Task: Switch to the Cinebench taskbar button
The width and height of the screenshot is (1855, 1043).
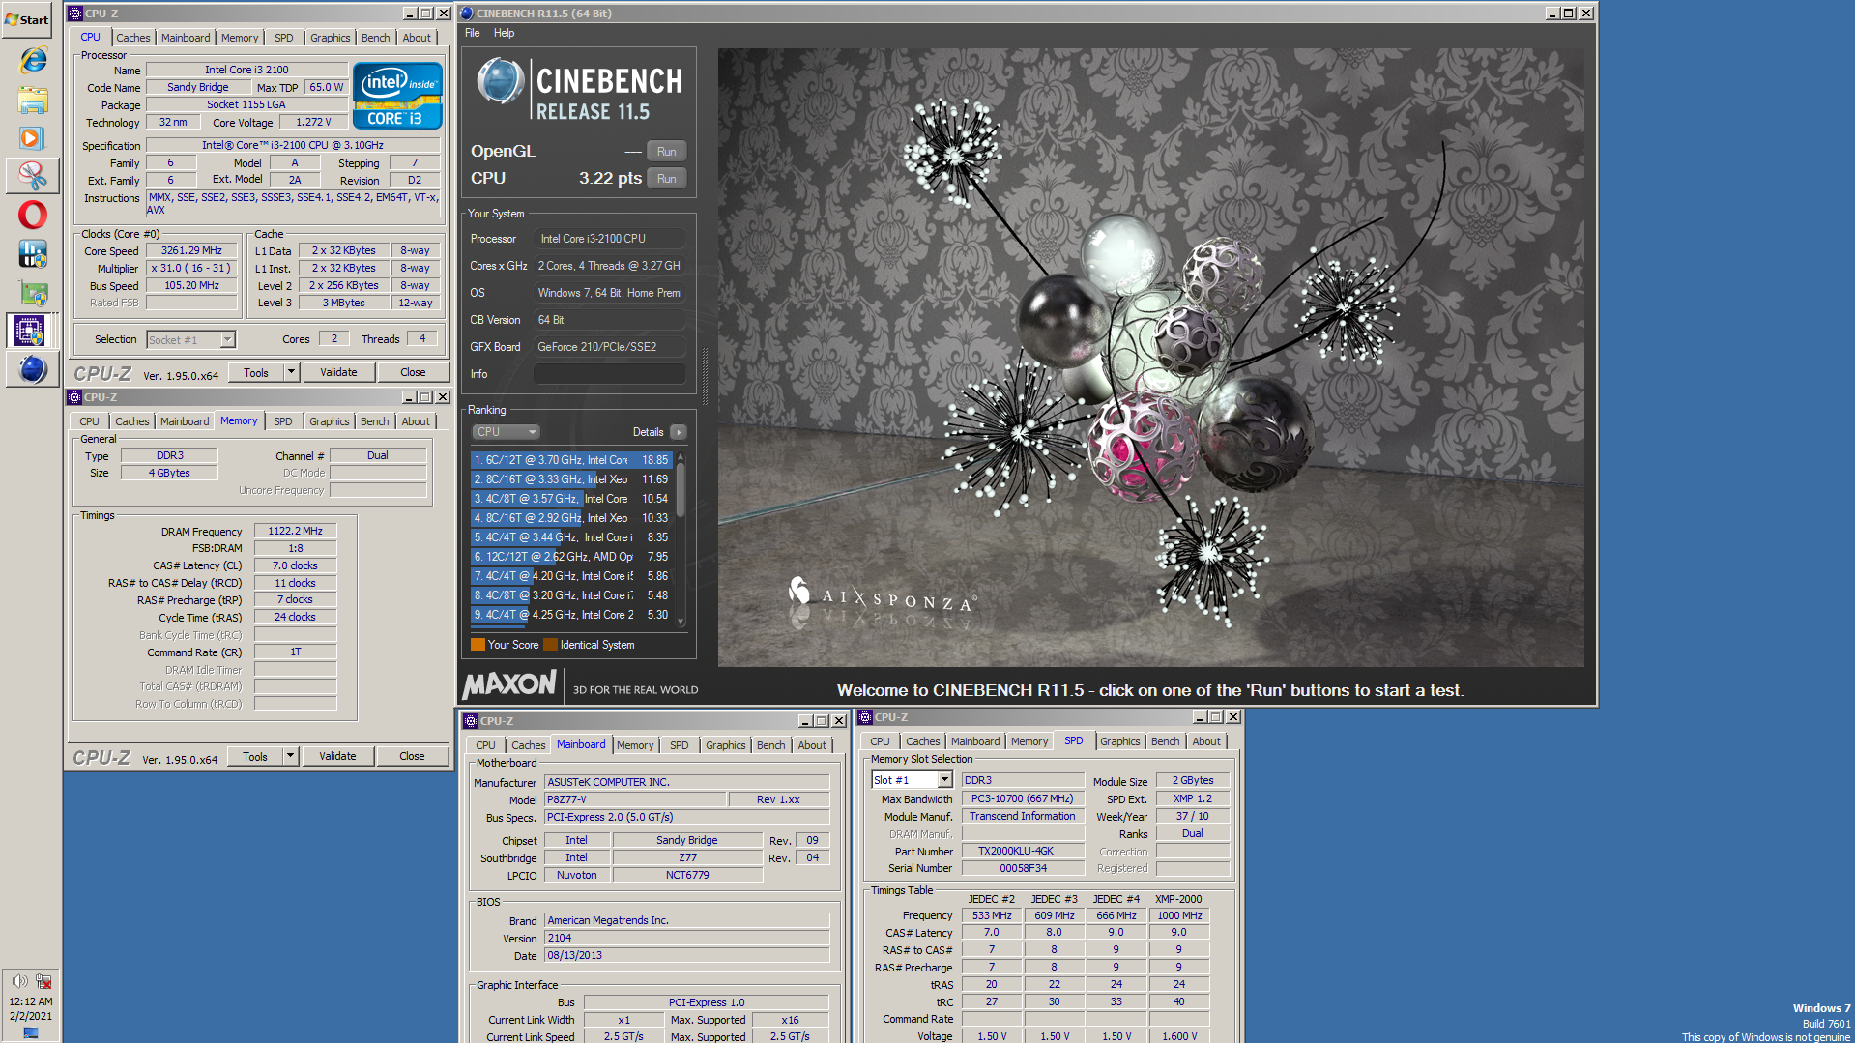Action: (x=32, y=369)
